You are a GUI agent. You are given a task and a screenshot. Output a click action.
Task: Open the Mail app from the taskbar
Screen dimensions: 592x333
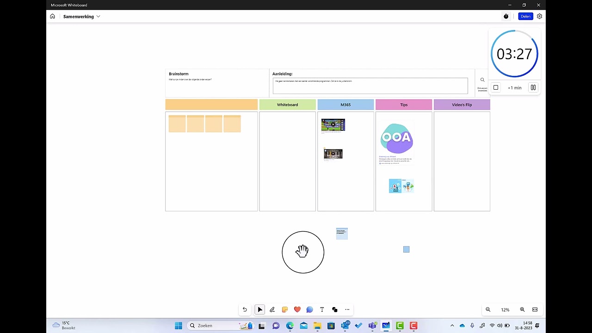[x=303, y=326]
